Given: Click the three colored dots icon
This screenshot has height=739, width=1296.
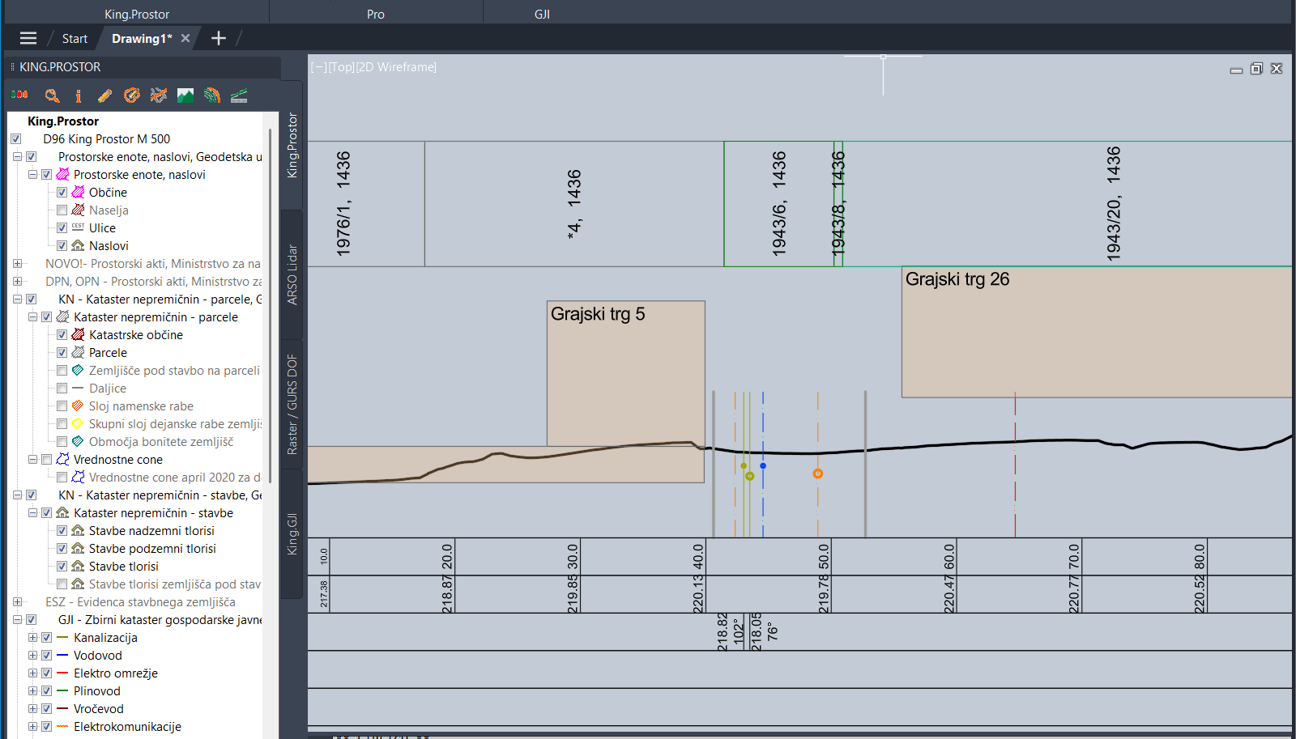Looking at the screenshot, I should [19, 95].
